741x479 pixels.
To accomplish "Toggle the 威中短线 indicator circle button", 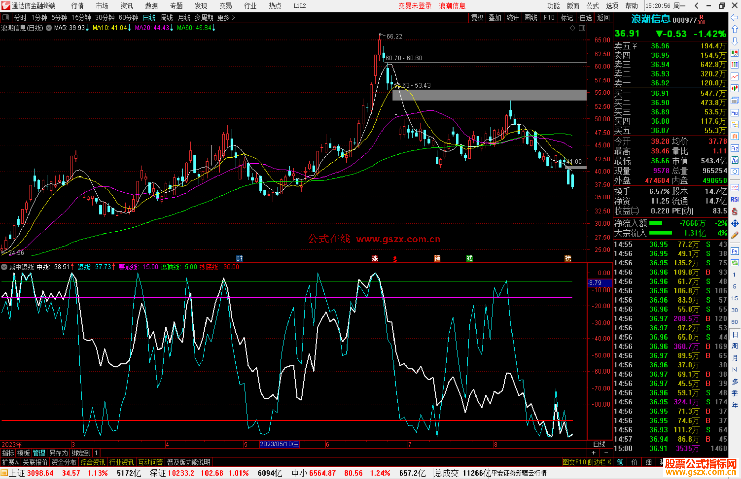I will coord(4,267).
